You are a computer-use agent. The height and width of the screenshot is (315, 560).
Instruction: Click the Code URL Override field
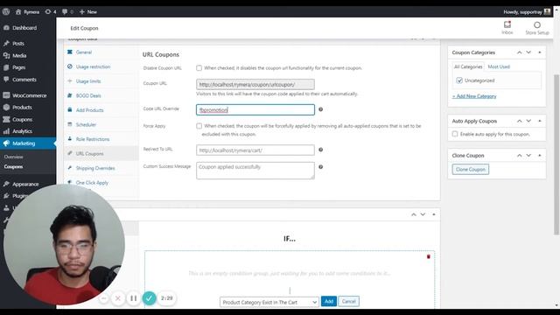(255, 109)
